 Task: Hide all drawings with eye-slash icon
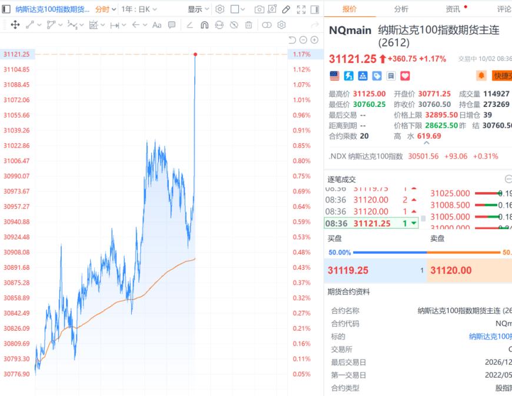coord(234,25)
